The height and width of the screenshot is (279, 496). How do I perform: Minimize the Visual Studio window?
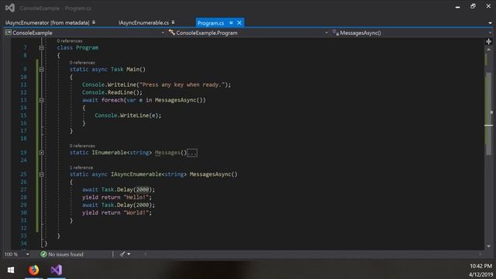458,7
